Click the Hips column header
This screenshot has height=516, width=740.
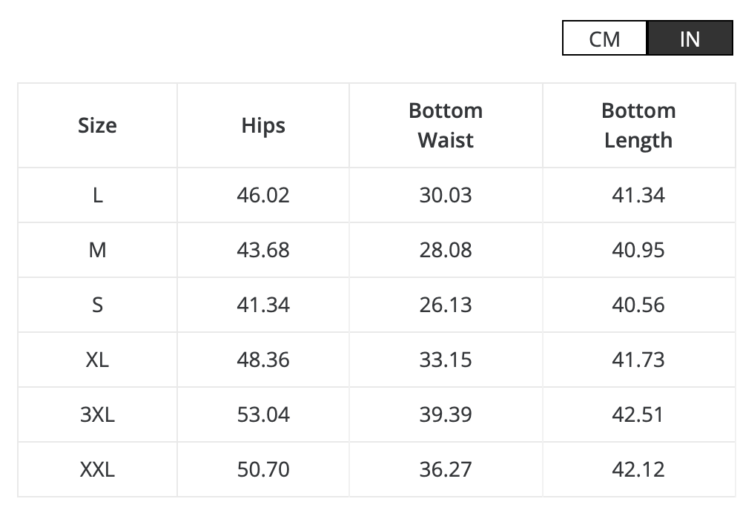[x=263, y=125]
